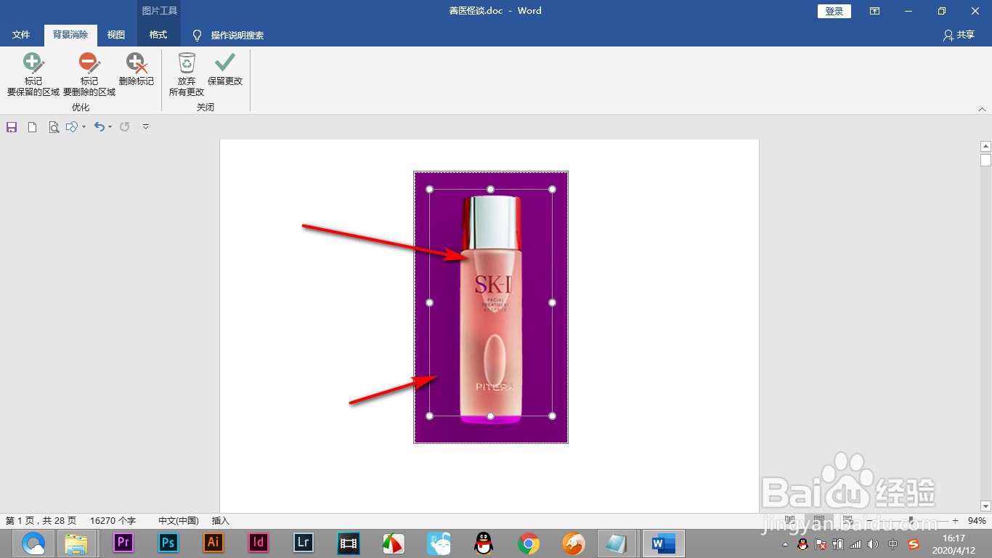The image size is (992, 558).
Task: Discard all changes (放弃所有更改)
Action: pyautogui.click(x=187, y=74)
